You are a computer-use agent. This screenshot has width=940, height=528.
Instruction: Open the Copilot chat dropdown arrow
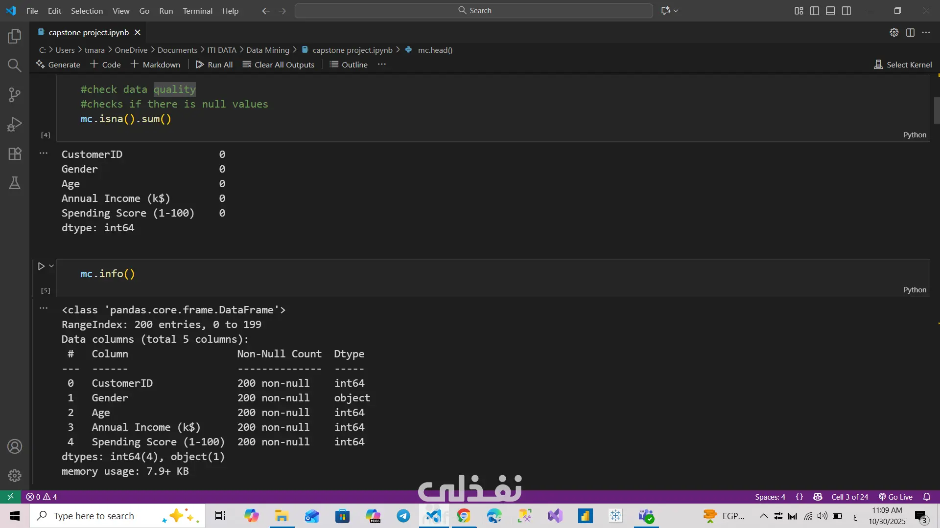click(676, 11)
